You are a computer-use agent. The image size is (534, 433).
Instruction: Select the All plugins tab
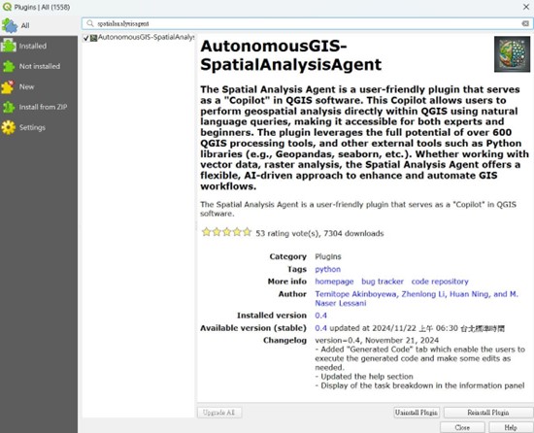39,25
